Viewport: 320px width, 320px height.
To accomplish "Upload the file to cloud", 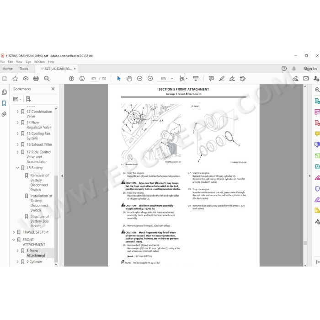I will point(26,79).
